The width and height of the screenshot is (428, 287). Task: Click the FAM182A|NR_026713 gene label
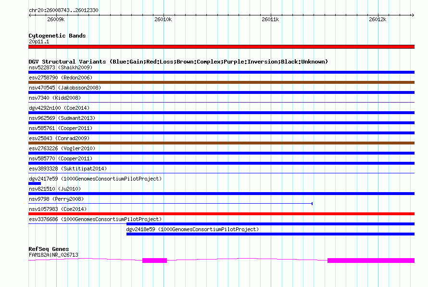pyautogui.click(x=53, y=255)
